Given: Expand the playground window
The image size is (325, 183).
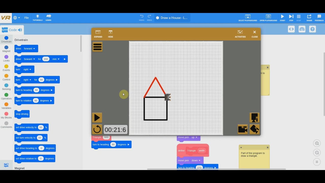Looking at the screenshot, I should point(98,34).
